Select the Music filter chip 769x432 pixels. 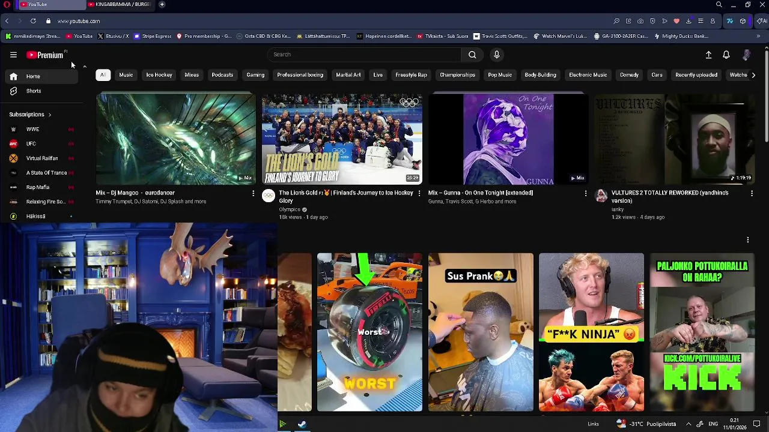(126, 75)
